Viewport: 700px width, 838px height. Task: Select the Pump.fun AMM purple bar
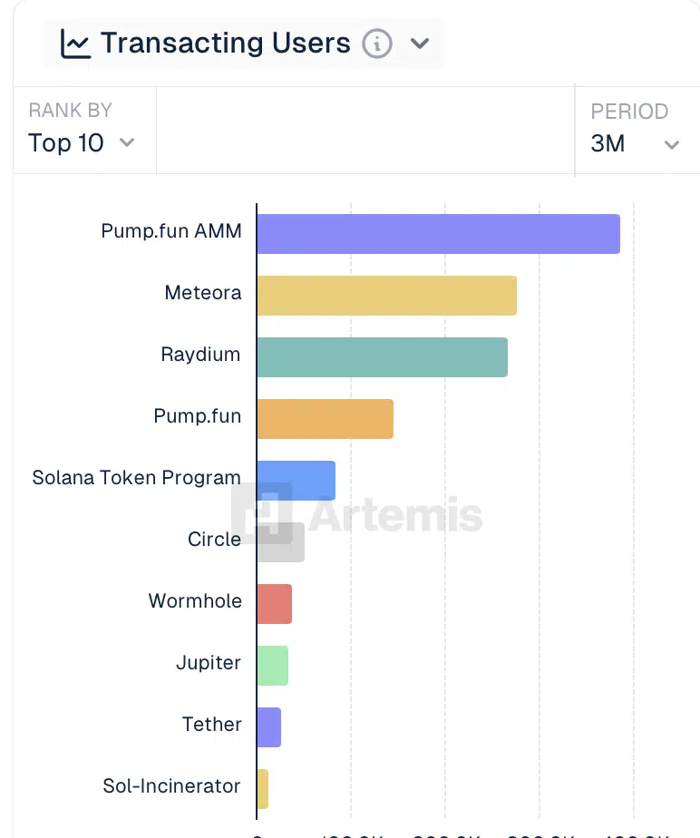(x=438, y=234)
